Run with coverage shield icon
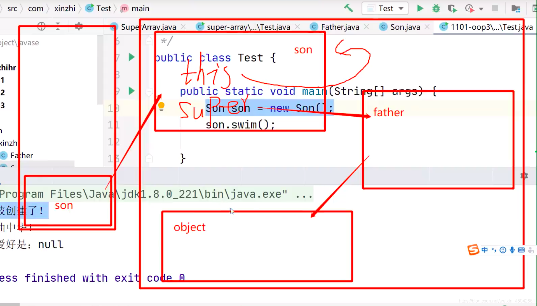This screenshot has width=537, height=306. click(452, 8)
